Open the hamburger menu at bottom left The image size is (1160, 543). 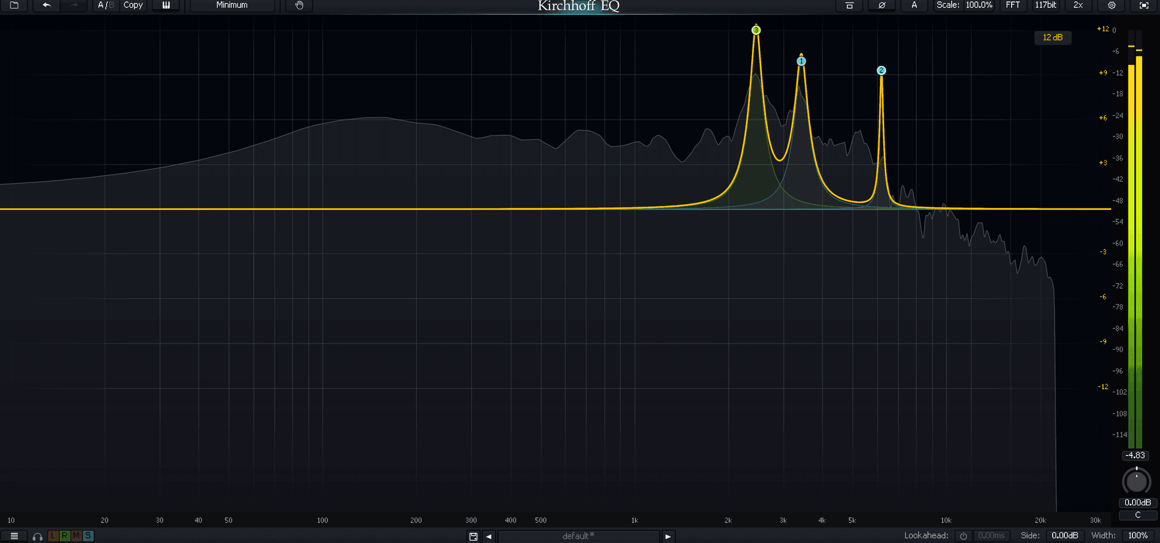click(x=14, y=536)
